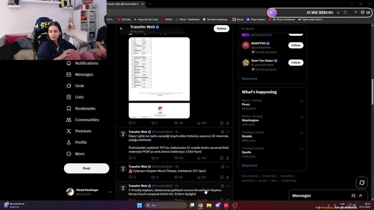Open more options on Eyüpspor Başkanı post

228,167
